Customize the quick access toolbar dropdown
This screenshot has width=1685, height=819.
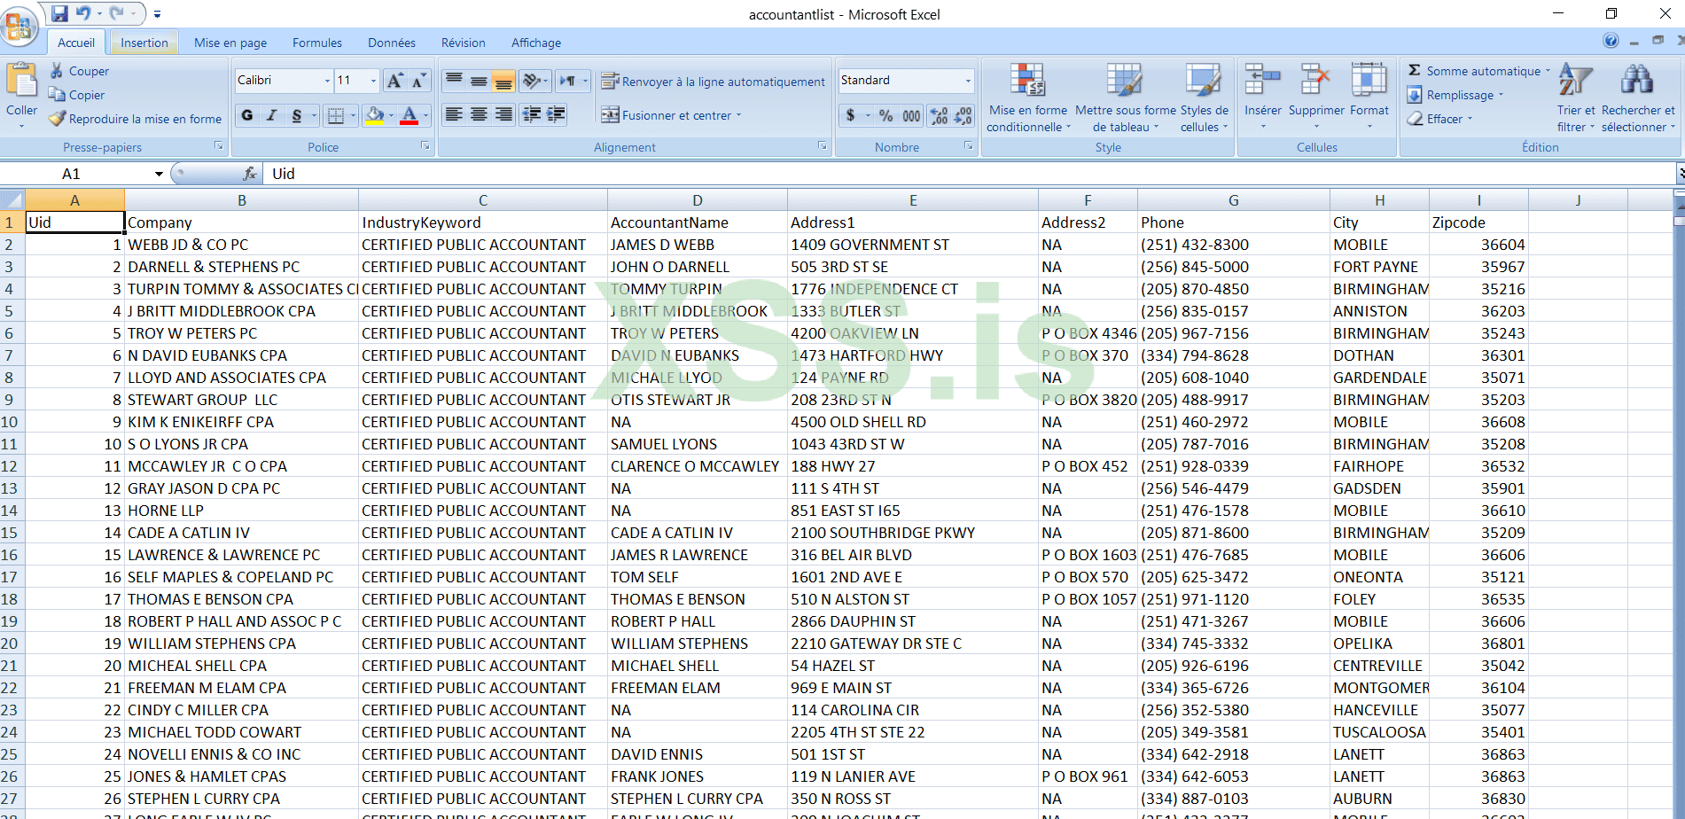coord(157,14)
